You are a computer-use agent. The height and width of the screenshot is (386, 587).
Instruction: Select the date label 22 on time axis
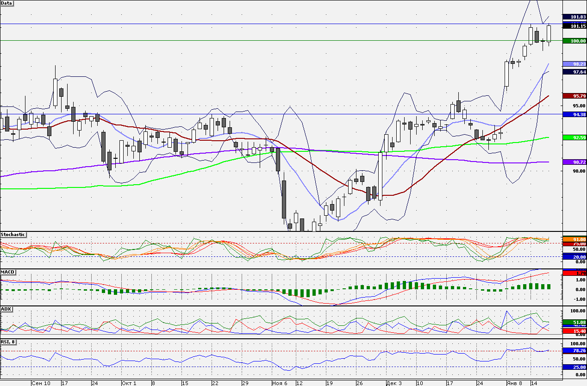tap(215, 383)
